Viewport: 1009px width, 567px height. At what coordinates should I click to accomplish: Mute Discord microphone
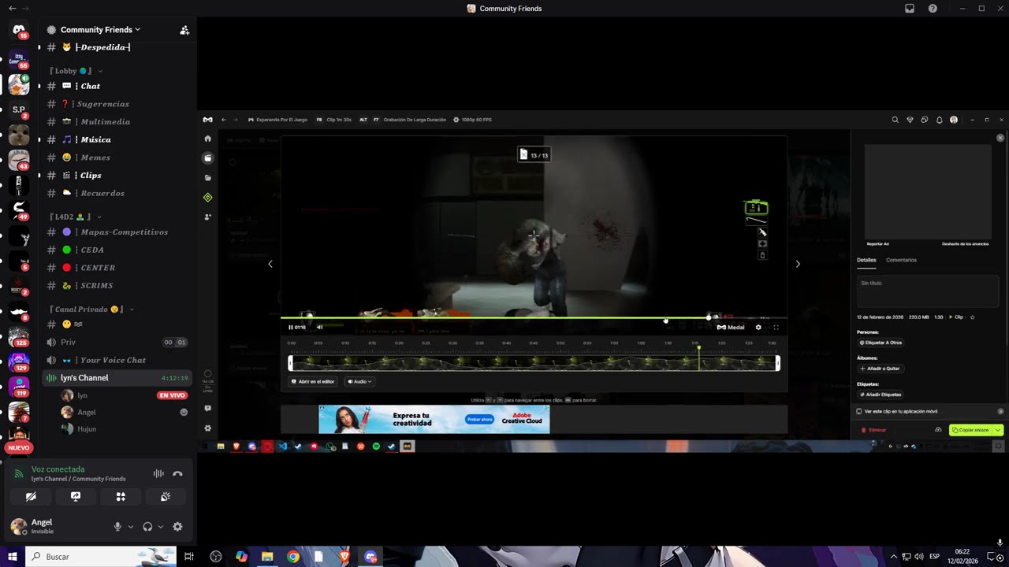click(x=117, y=527)
